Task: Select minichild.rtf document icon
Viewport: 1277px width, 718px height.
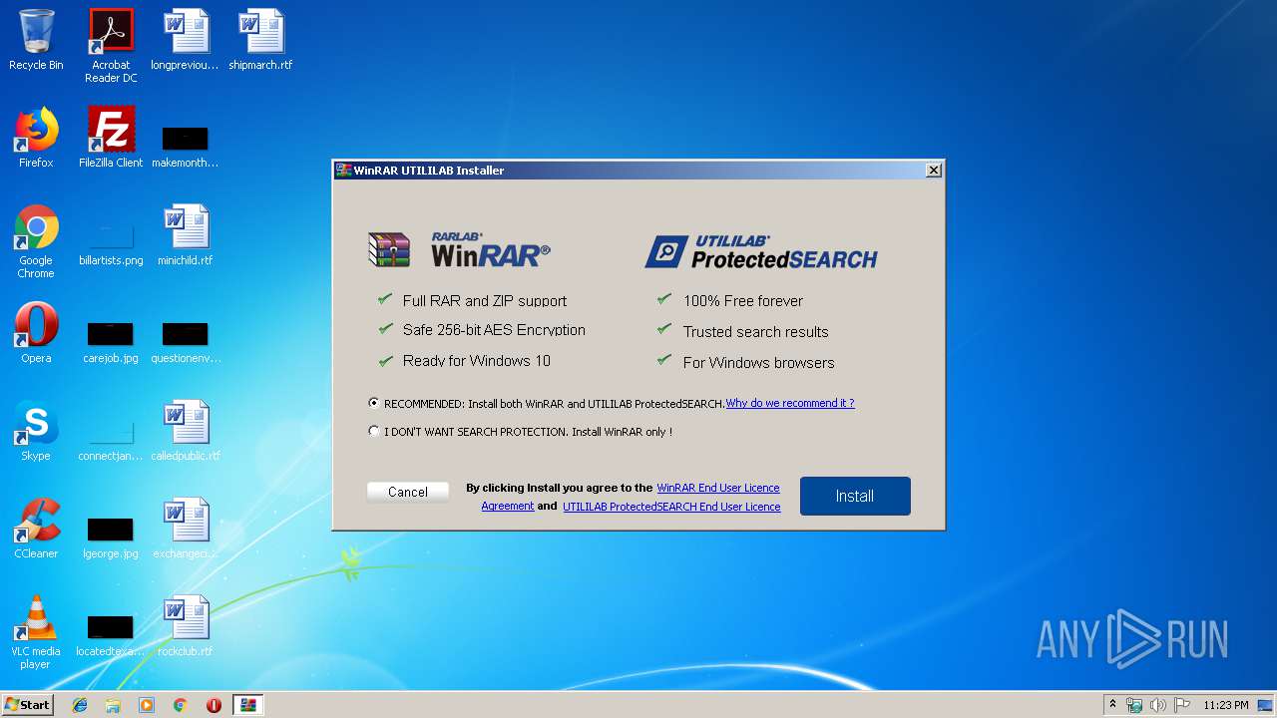Action: tap(186, 235)
